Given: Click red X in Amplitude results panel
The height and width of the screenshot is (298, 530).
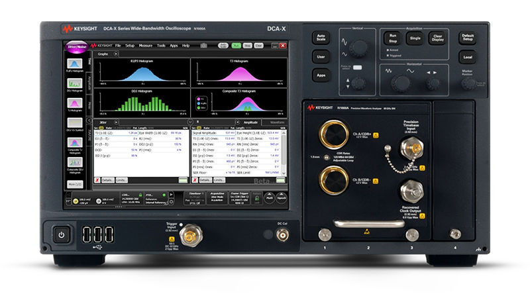Looking at the screenshot, I should 195,180.
